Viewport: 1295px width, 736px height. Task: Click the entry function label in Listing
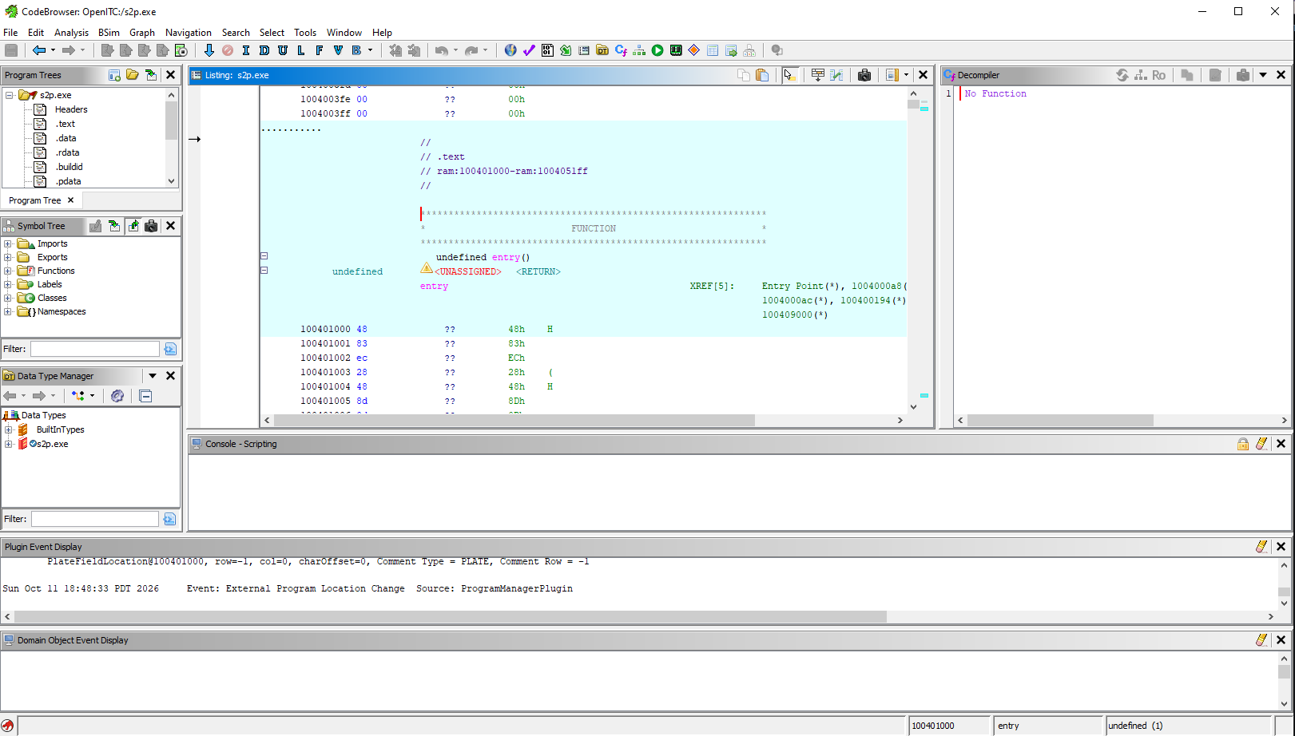(434, 286)
